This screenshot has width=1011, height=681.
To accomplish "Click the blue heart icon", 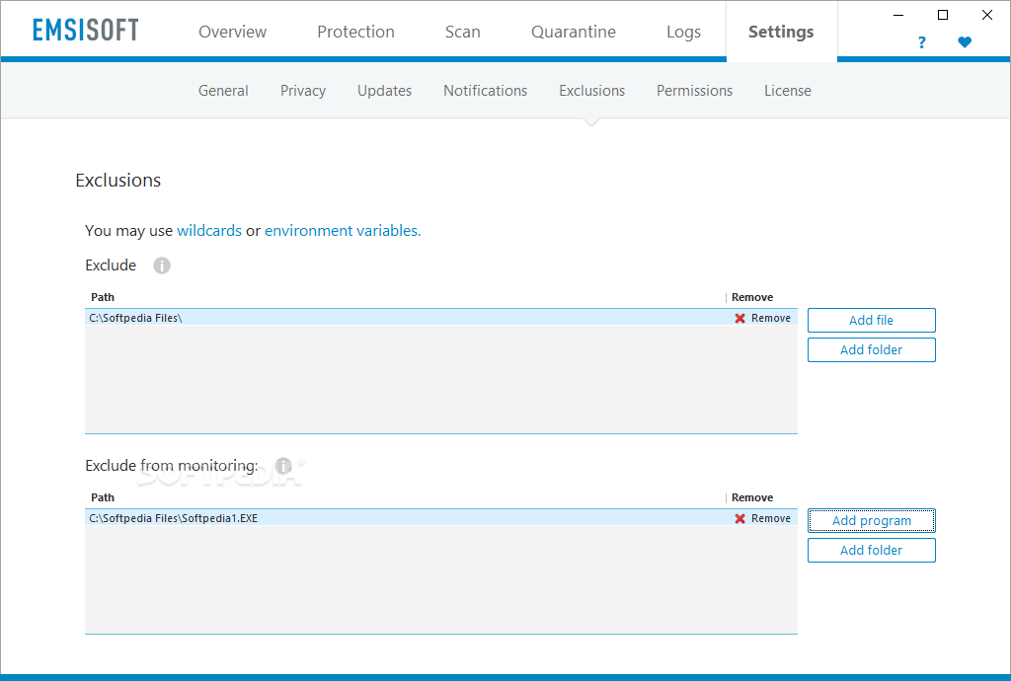I will (965, 42).
